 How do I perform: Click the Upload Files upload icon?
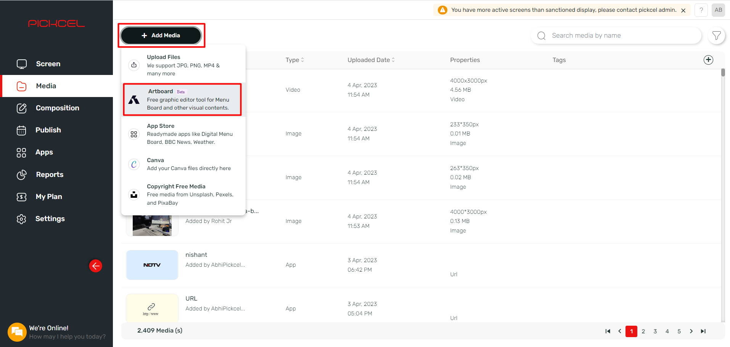(x=134, y=65)
